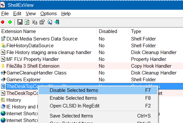Viewport: 183px width, 123px height.
Task: Click the Copy Hook Handler type cell
Action: coord(151,66)
